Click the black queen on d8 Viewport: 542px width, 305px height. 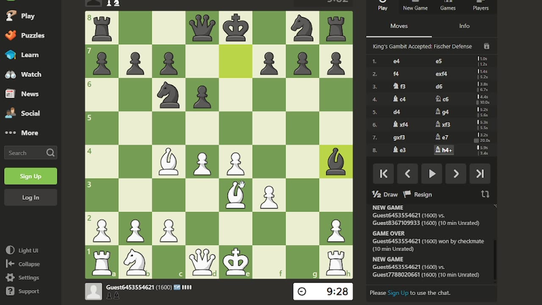click(x=202, y=28)
